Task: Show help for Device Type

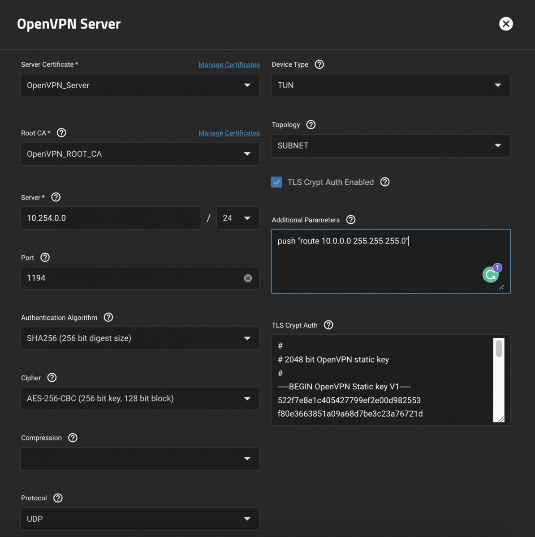Action: point(319,64)
